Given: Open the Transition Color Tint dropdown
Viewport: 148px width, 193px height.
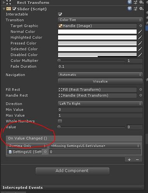Looking at the screenshot, I should click(100, 20).
